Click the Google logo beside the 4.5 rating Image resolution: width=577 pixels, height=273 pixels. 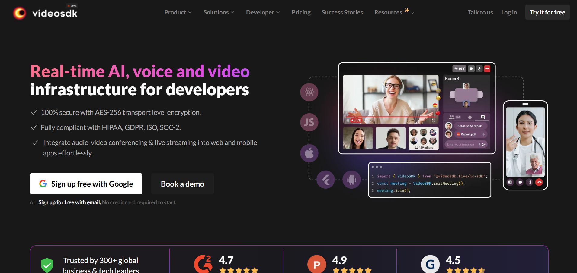click(x=430, y=264)
